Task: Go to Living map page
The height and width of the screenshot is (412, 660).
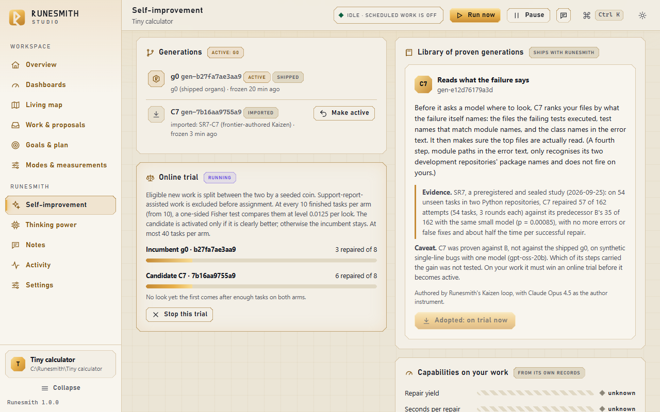Action: tap(60, 105)
